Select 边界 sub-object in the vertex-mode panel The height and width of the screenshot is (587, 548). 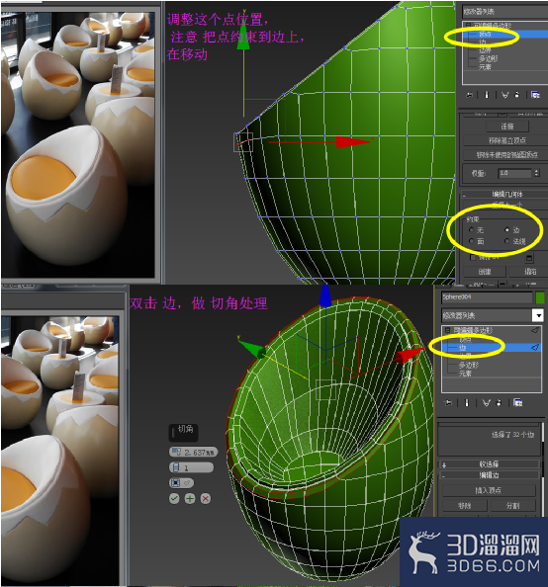[485, 50]
